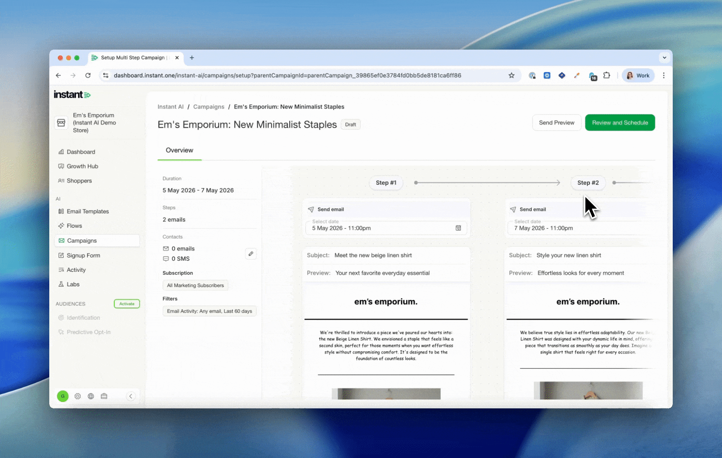
Task: Open the Step #1 email body preview
Action: coord(386,342)
